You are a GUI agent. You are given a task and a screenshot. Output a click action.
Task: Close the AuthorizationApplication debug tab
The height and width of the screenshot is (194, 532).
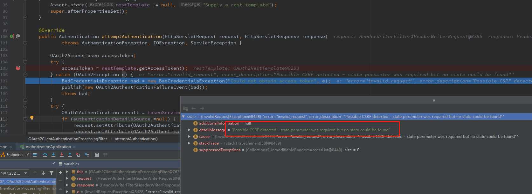[x=74, y=147]
